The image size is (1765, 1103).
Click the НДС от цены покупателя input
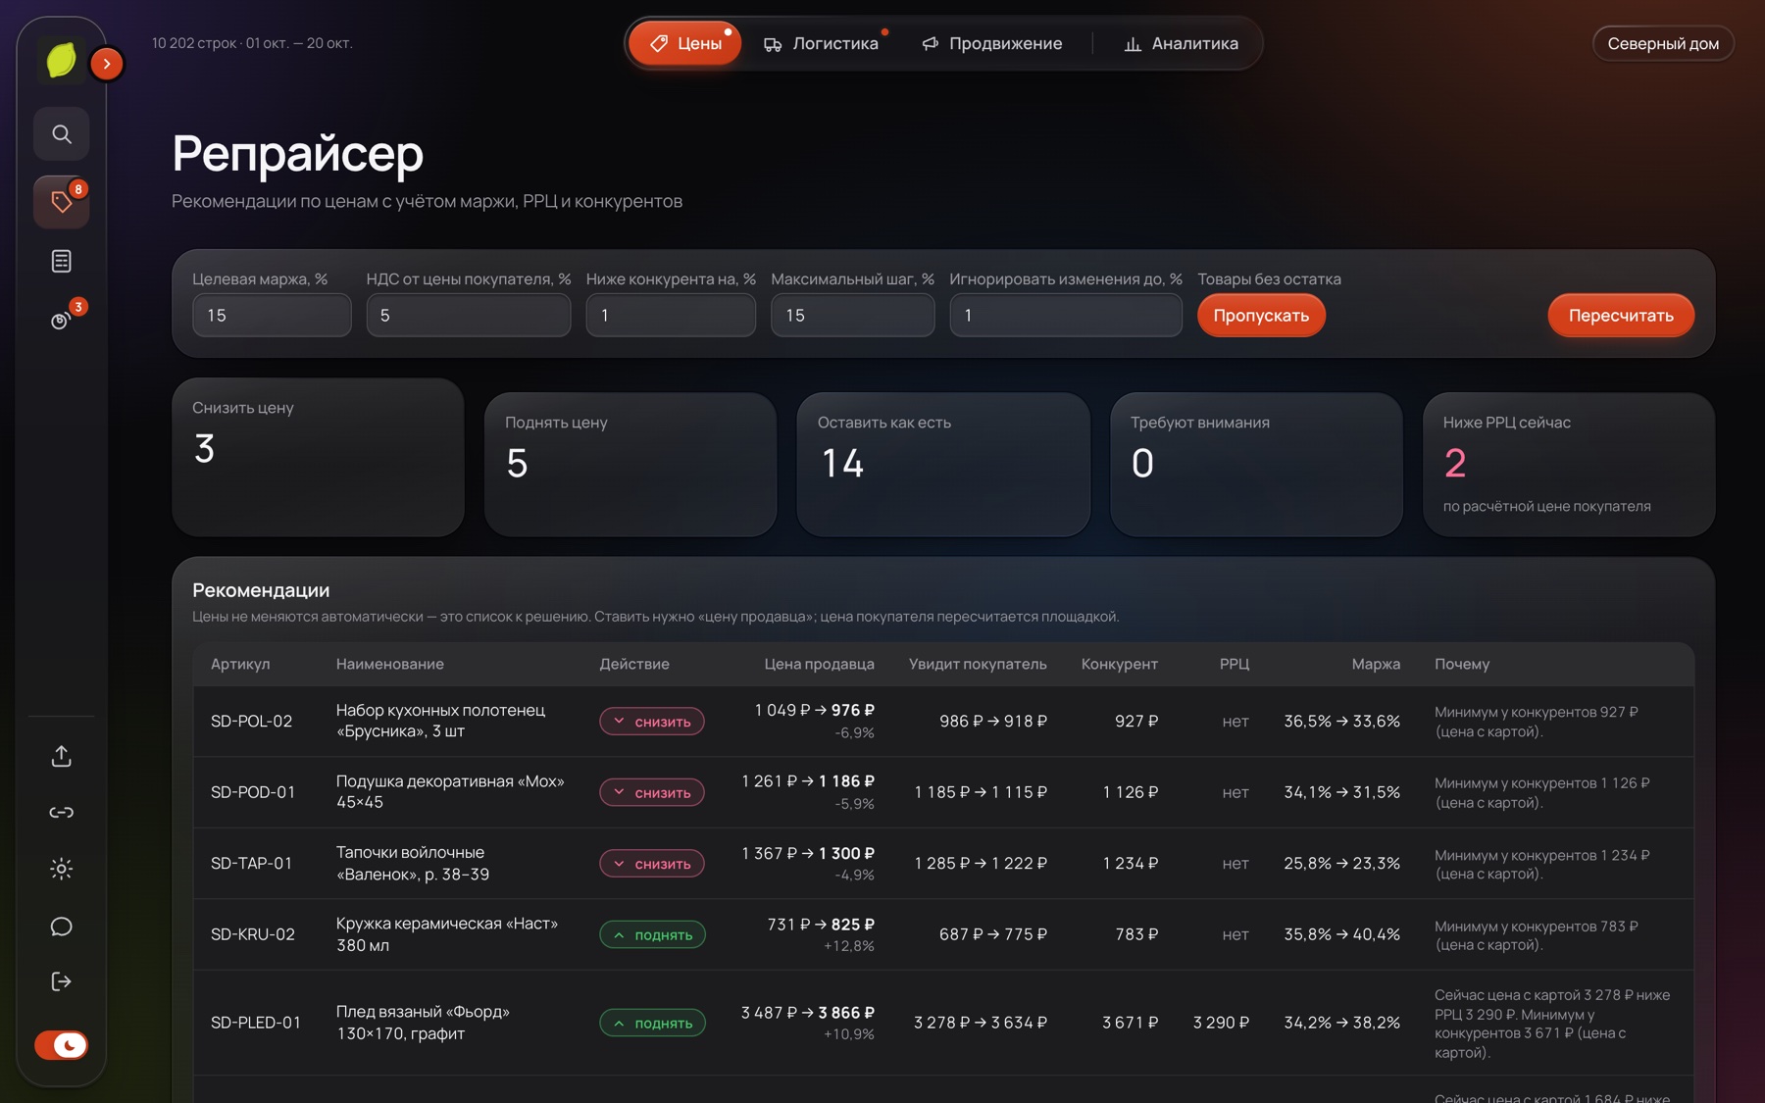[x=469, y=316]
